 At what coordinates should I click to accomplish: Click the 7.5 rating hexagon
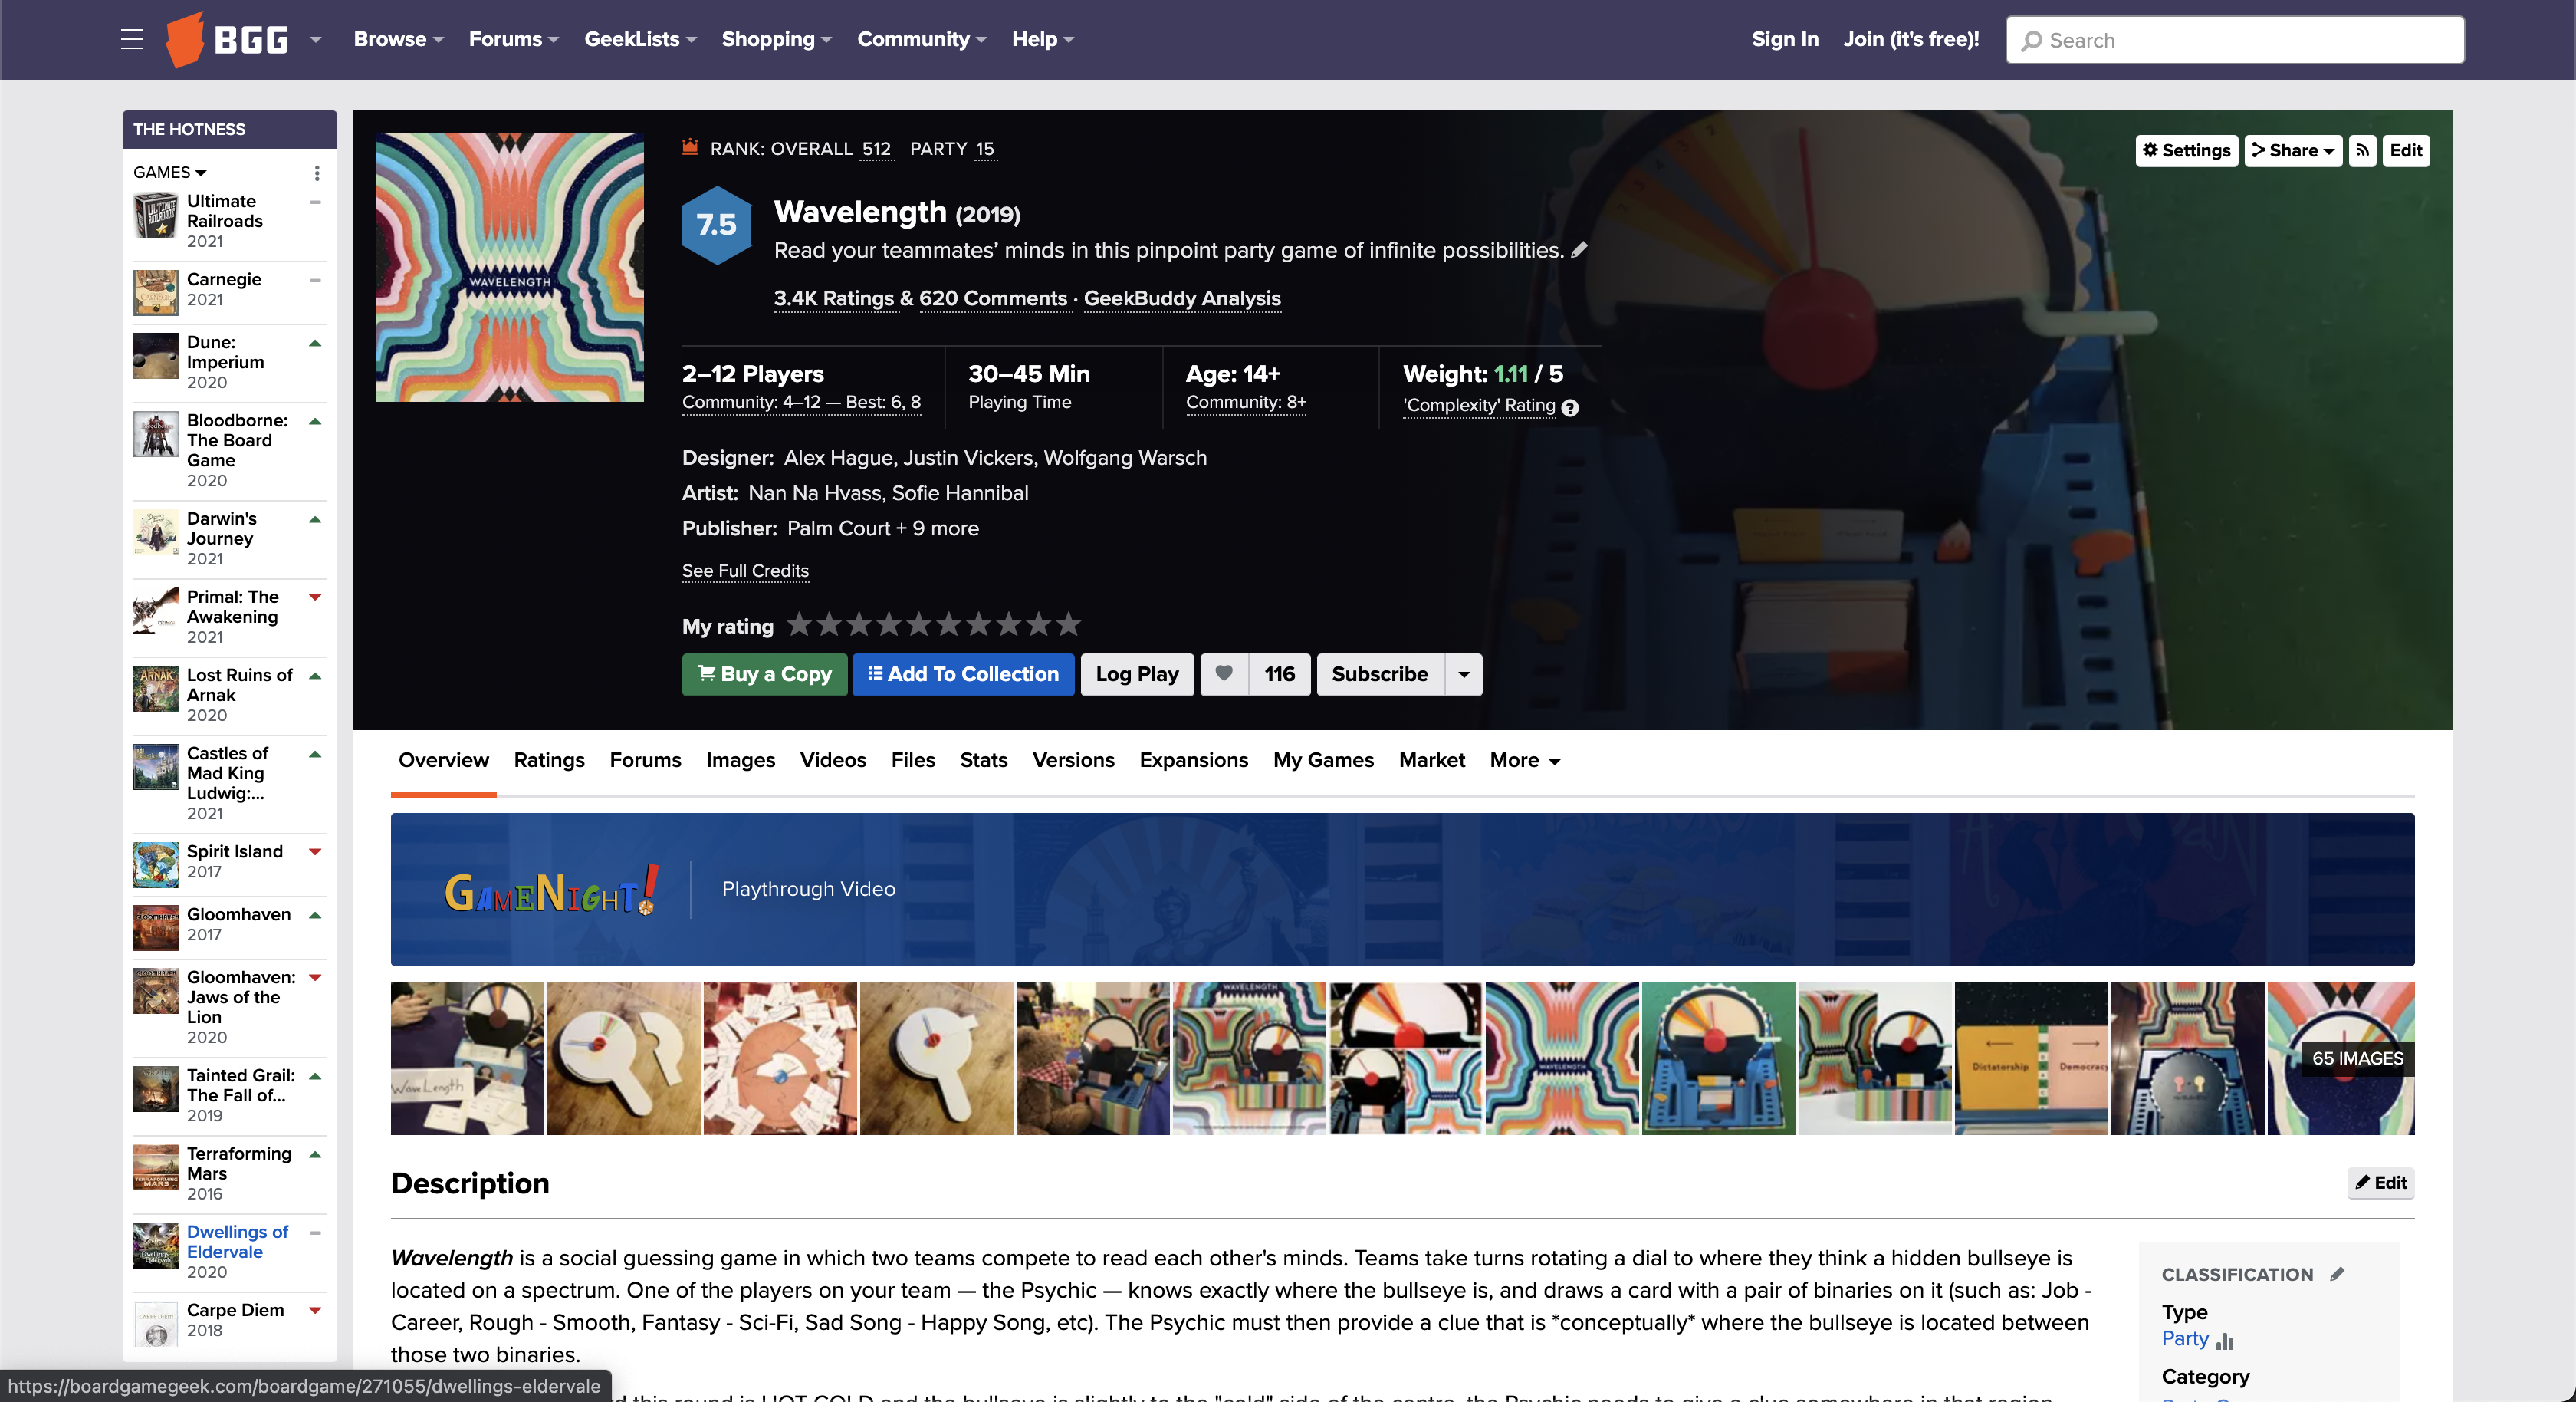(x=716, y=225)
